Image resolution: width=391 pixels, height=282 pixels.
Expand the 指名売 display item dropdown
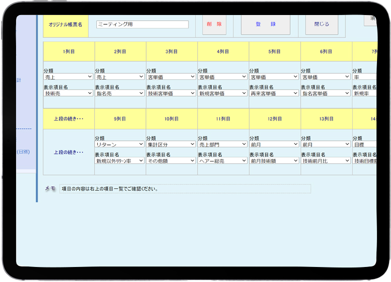120,93
